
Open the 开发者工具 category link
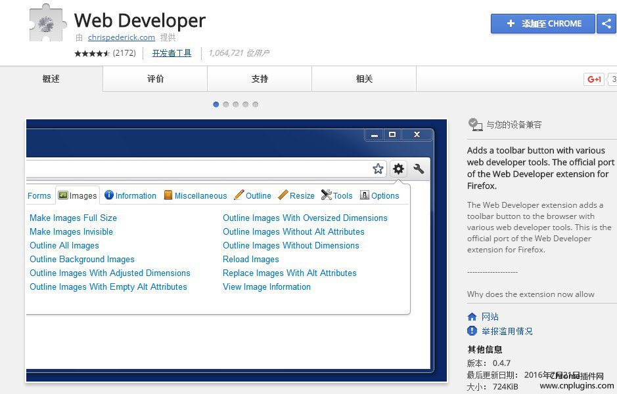tap(171, 53)
